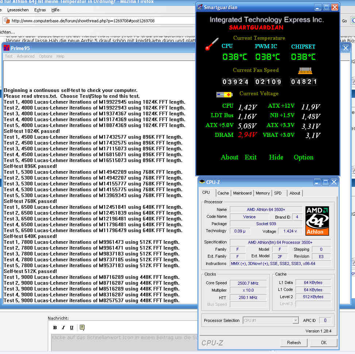The width and height of the screenshot is (355, 354).
Task: Click the quote icon in message editor
Action: [82, 327]
